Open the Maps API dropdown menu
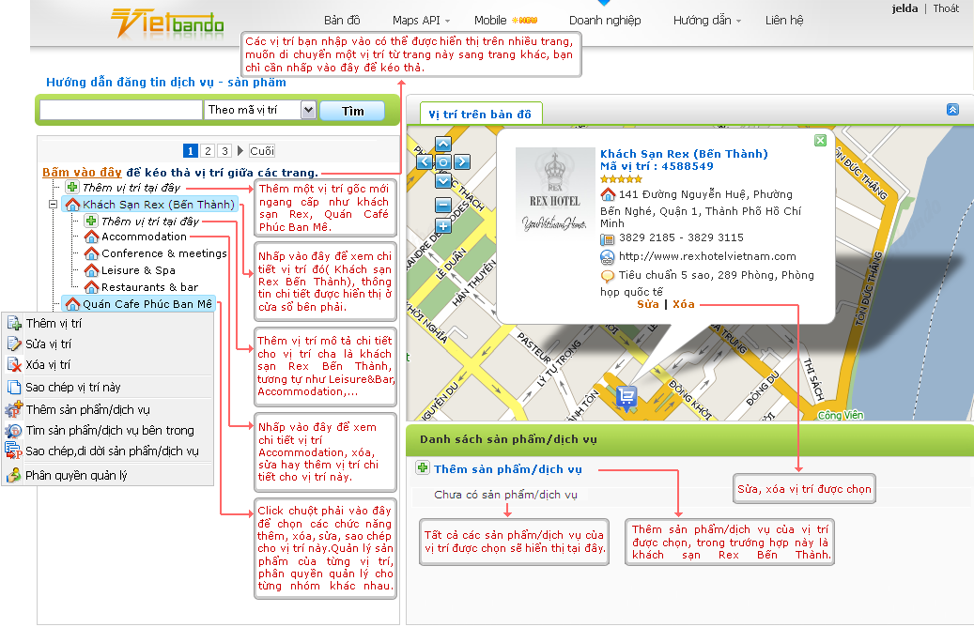The width and height of the screenshot is (974, 627). pyautogui.click(x=421, y=21)
